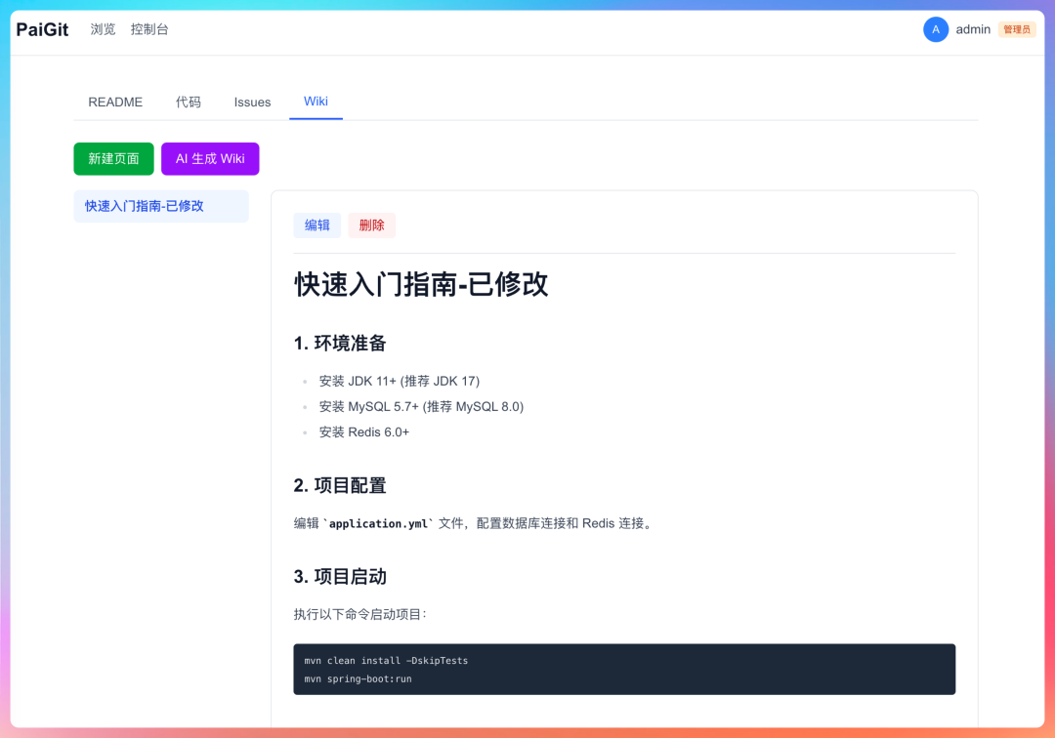Image resolution: width=1055 pixels, height=738 pixels.
Task: Click the 项目配置 section heading
Action: click(340, 485)
